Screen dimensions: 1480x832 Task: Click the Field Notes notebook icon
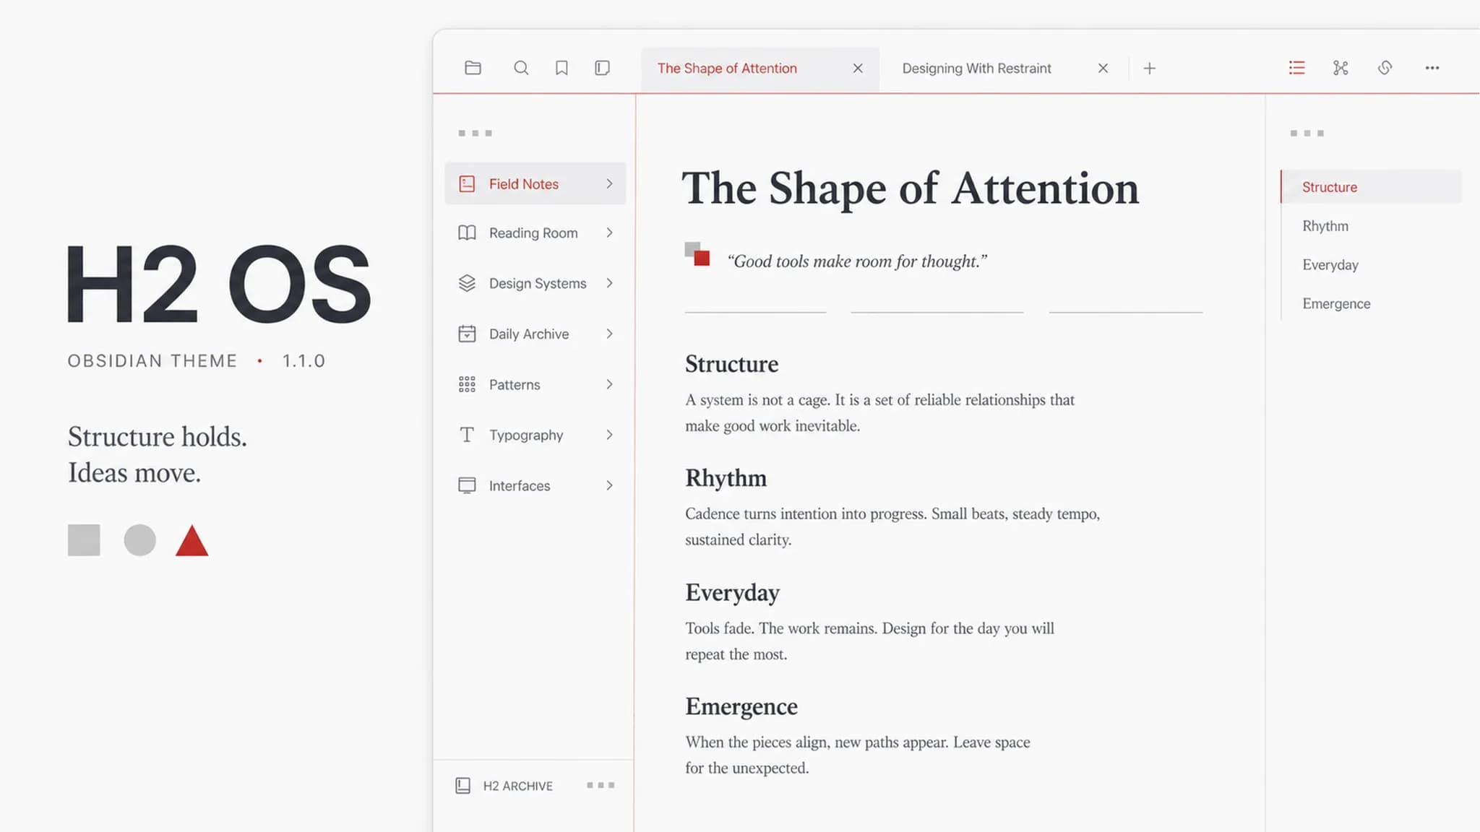467,183
